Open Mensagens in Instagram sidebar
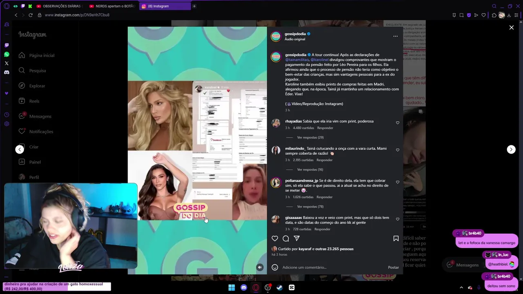This screenshot has height=294, width=523. click(x=35, y=116)
